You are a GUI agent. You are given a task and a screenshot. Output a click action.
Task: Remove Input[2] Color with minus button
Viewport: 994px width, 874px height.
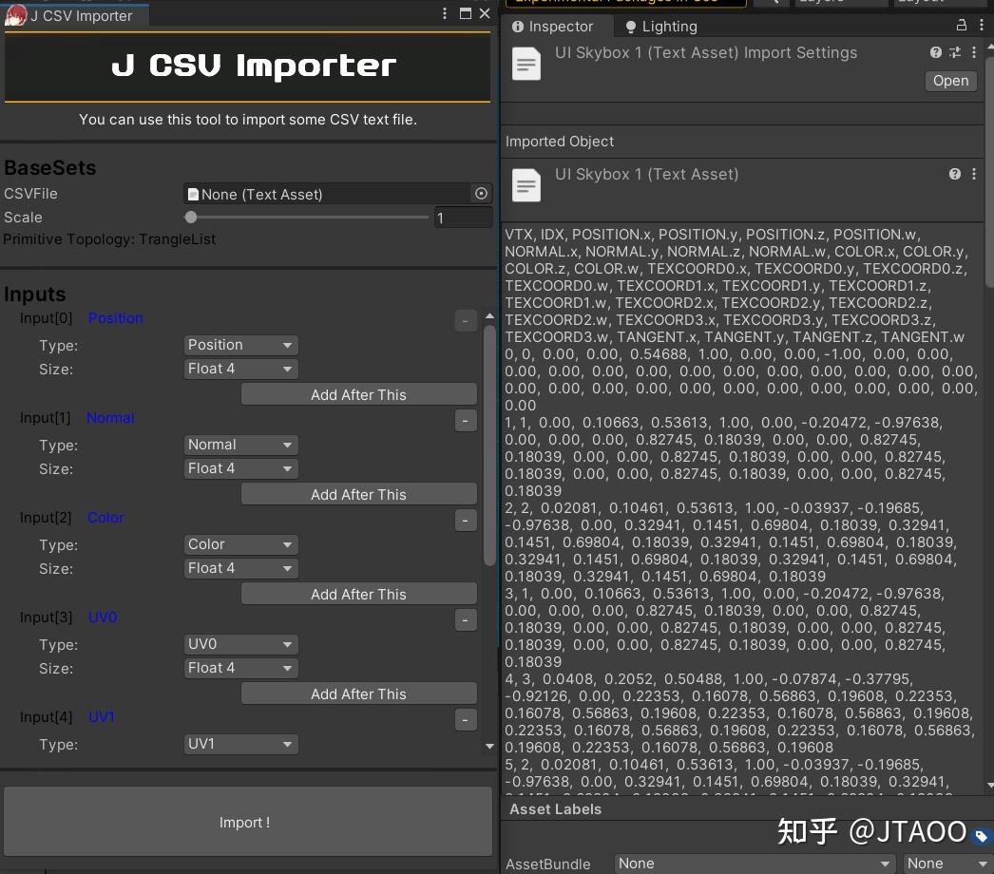coord(466,521)
